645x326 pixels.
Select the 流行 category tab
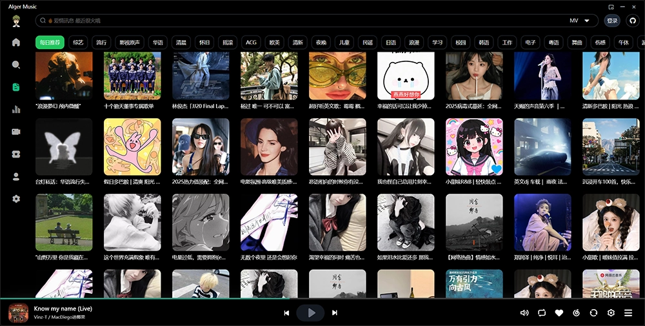point(101,43)
